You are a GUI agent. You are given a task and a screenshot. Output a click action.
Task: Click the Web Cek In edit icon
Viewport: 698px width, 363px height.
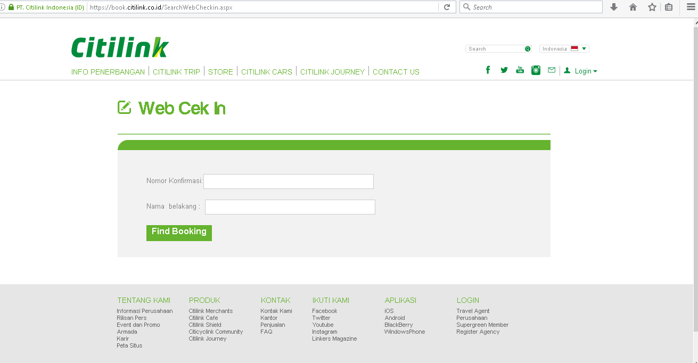pyautogui.click(x=124, y=107)
